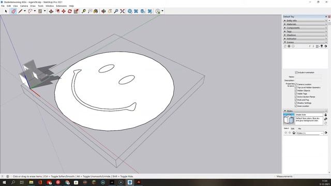
Task: Expand the Materials panel
Action: point(305,24)
